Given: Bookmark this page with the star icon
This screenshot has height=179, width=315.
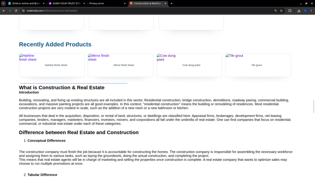Looking at the screenshot, I should pos(281,11).
